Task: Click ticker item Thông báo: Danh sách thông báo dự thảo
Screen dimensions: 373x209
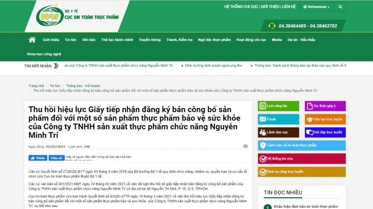Action: [x=300, y=65]
